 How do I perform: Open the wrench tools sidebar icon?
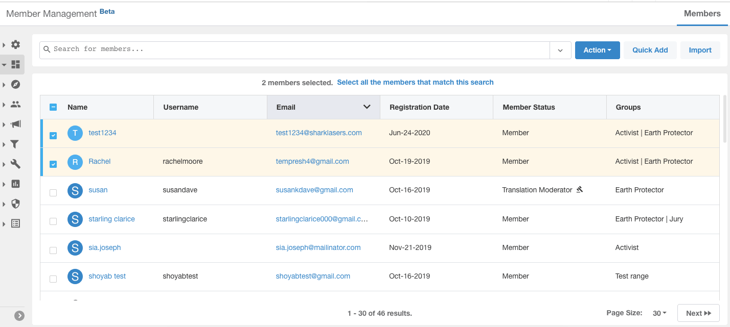pyautogui.click(x=15, y=164)
